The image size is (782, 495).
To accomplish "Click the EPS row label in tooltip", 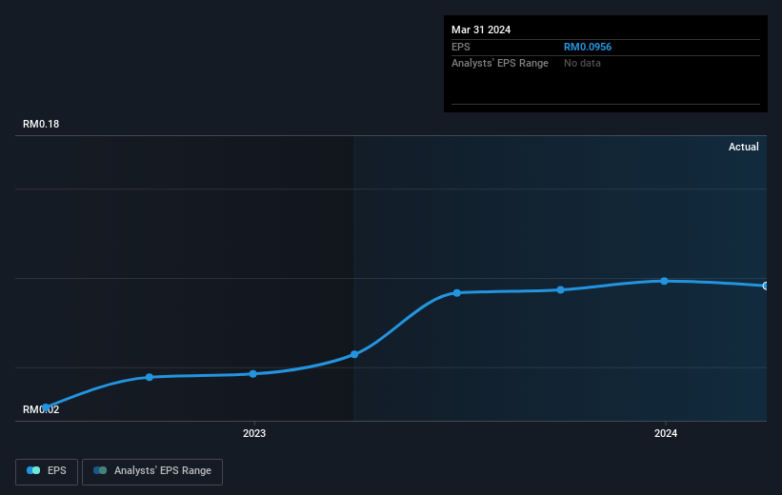I will click(461, 47).
